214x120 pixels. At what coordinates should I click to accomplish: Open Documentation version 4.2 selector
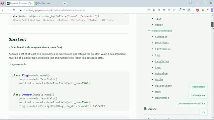(191, 104)
